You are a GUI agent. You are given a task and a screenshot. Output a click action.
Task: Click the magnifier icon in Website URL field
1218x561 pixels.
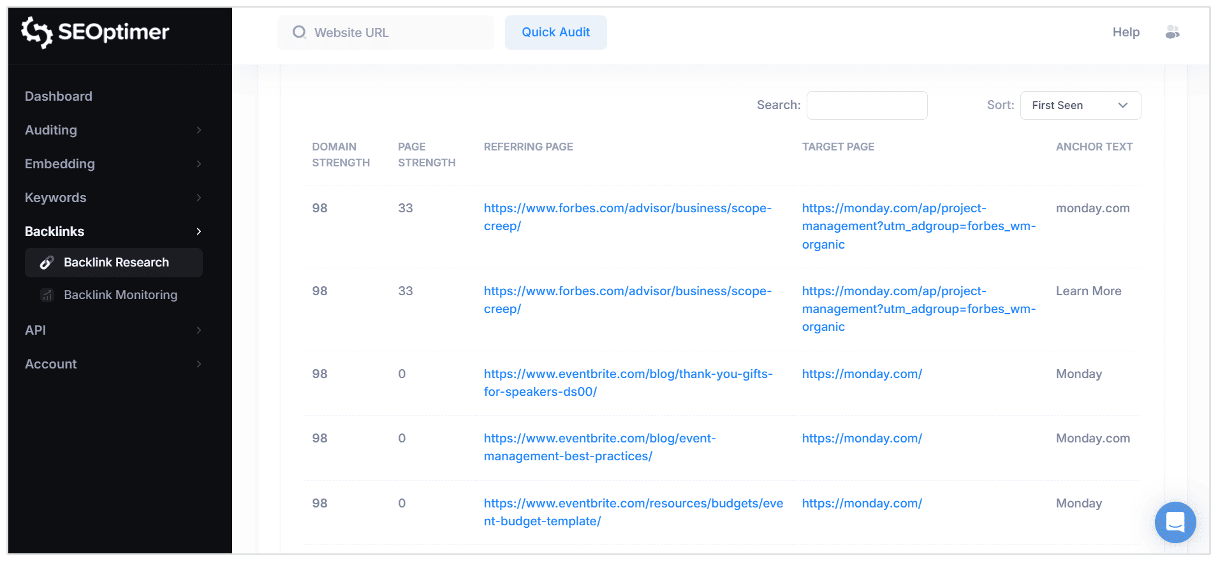(x=299, y=33)
